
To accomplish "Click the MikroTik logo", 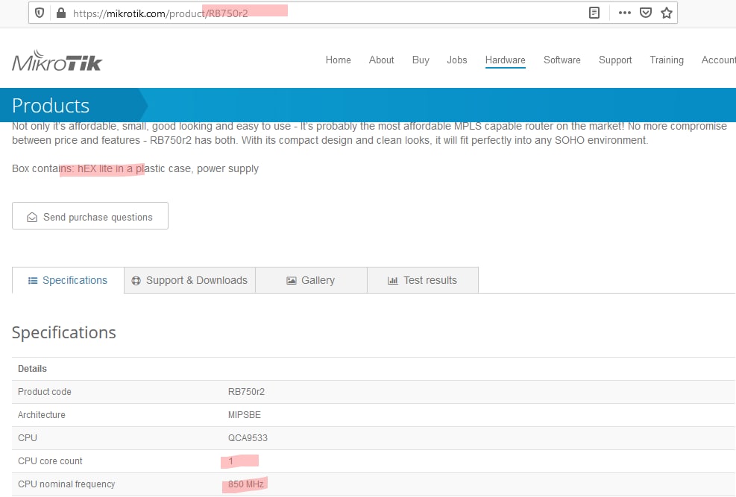I will (x=57, y=61).
